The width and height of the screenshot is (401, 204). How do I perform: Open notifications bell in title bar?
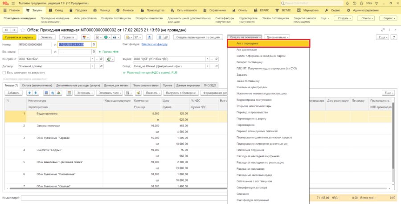(347, 3)
